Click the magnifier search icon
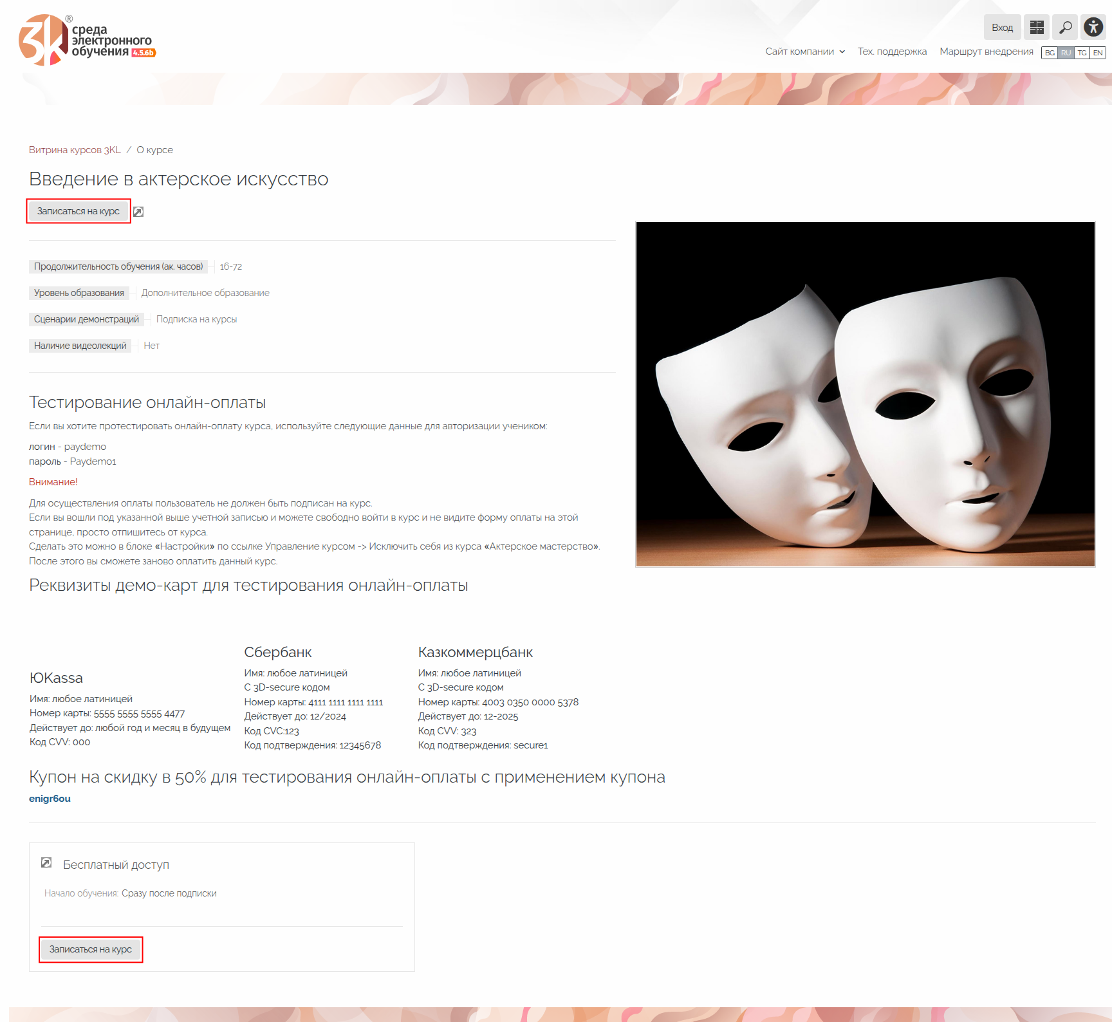This screenshot has width=1112, height=1022. click(1065, 27)
